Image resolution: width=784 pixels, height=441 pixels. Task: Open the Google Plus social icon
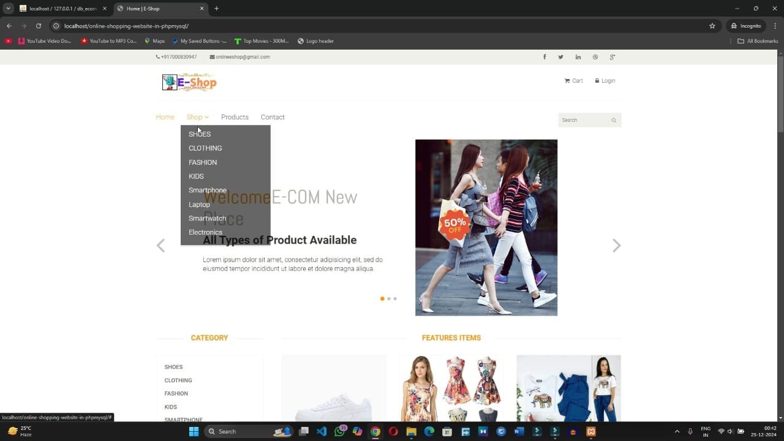point(612,57)
